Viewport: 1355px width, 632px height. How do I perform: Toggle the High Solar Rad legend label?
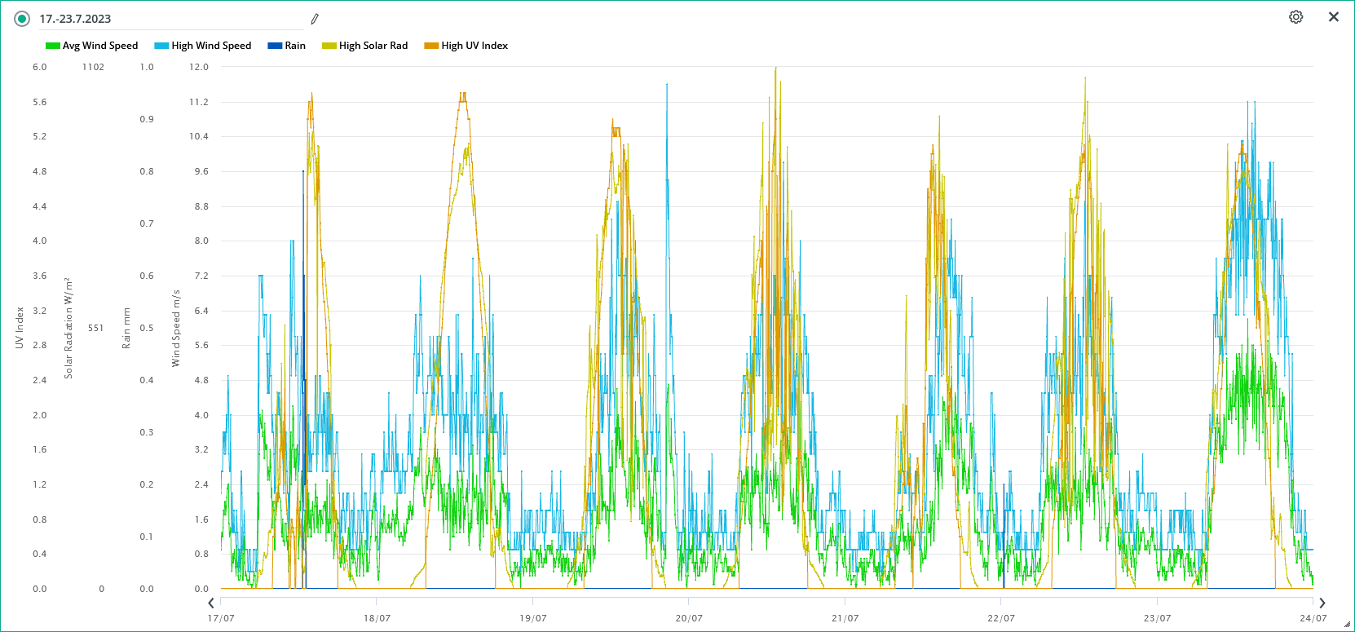tap(373, 46)
